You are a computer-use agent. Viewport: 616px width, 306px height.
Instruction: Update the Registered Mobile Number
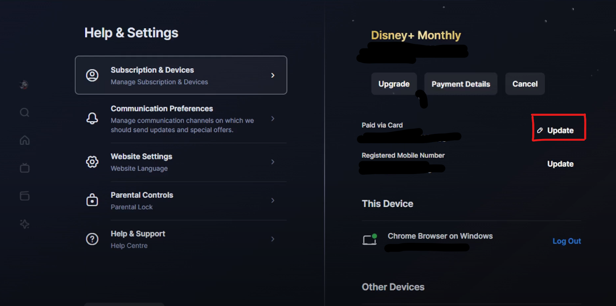click(x=560, y=164)
